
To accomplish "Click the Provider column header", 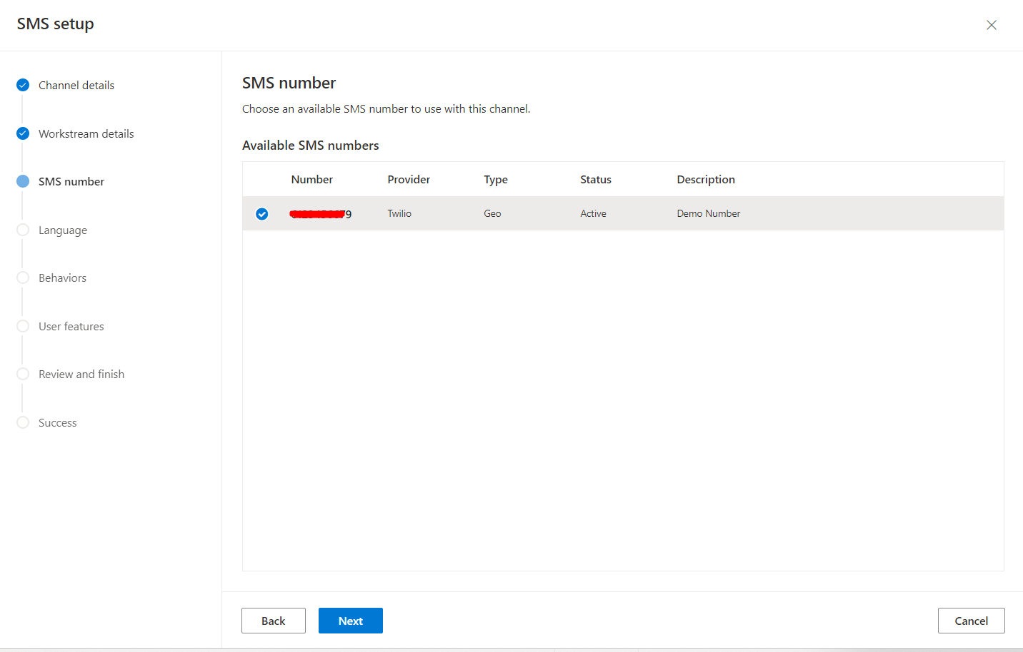I will tap(408, 179).
